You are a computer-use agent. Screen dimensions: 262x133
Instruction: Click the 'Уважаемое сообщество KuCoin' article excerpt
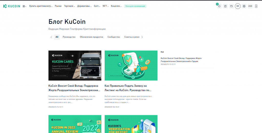click(x=72, y=99)
